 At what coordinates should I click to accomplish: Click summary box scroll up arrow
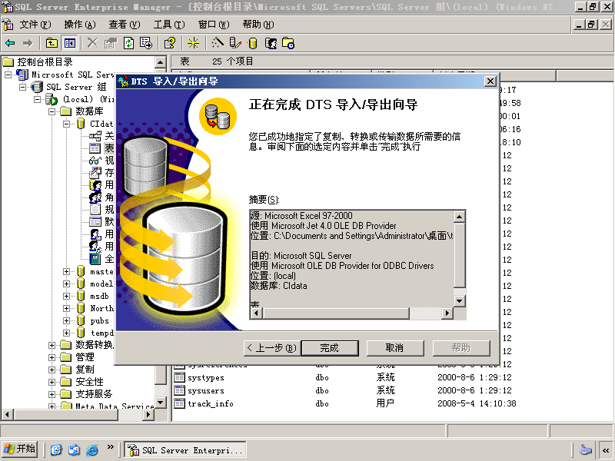point(459,216)
